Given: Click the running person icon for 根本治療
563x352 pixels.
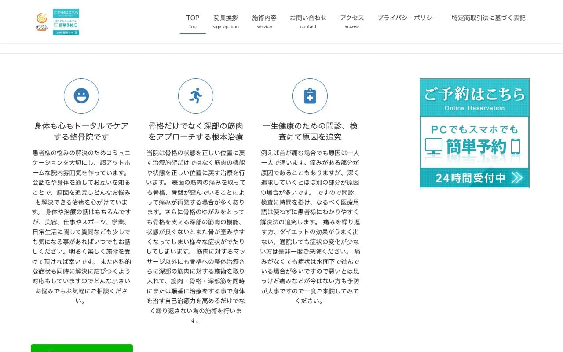Looking at the screenshot, I should click(x=196, y=96).
